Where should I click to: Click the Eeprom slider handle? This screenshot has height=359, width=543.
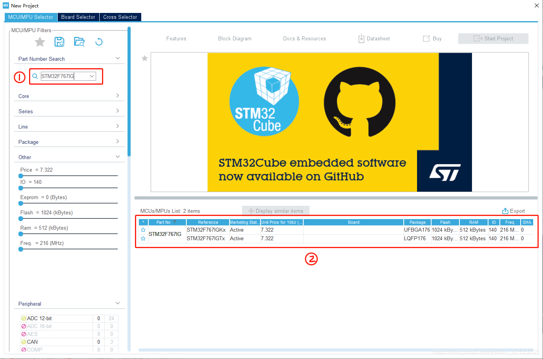pos(21,203)
